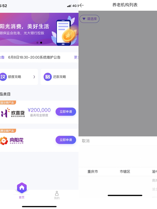Tap the ¥200,000 最高现金额度 amount
Image resolution: width=157 pixels, height=209 pixels.
tap(39, 112)
